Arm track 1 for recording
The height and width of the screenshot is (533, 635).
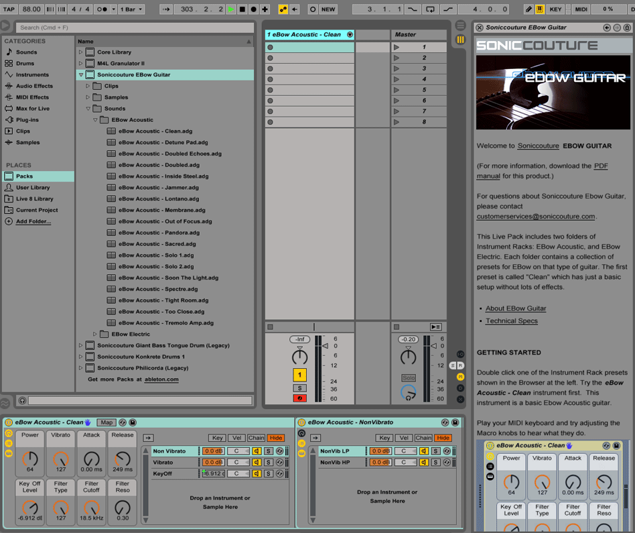299,398
